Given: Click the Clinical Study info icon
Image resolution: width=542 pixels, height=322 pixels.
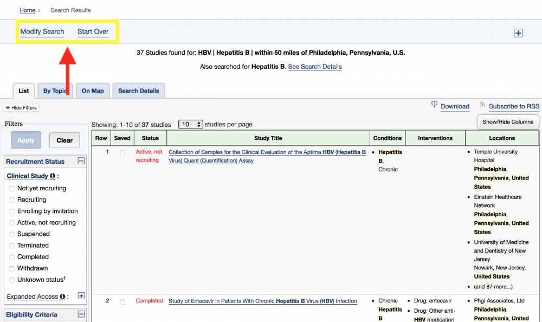Looking at the screenshot, I should [x=53, y=176].
